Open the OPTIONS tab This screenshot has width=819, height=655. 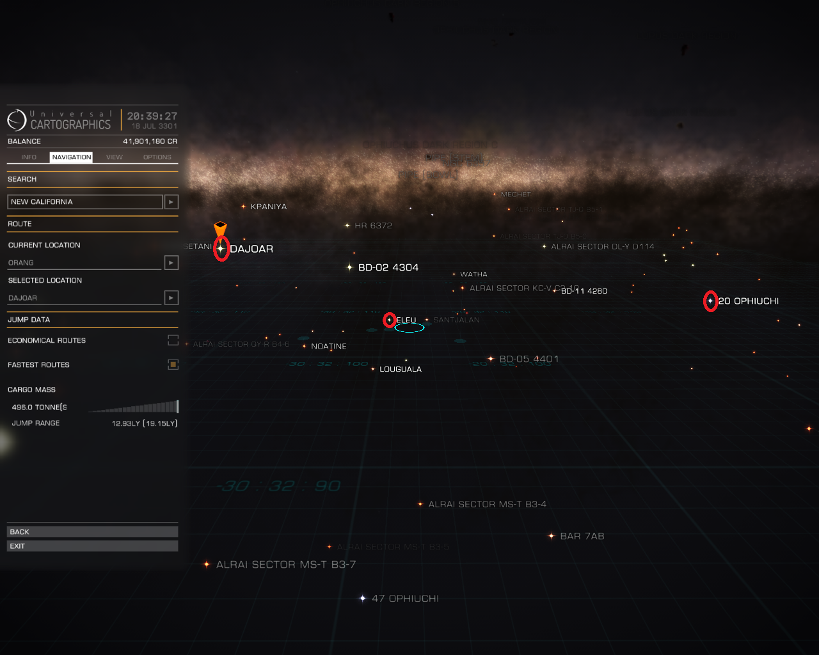click(157, 157)
